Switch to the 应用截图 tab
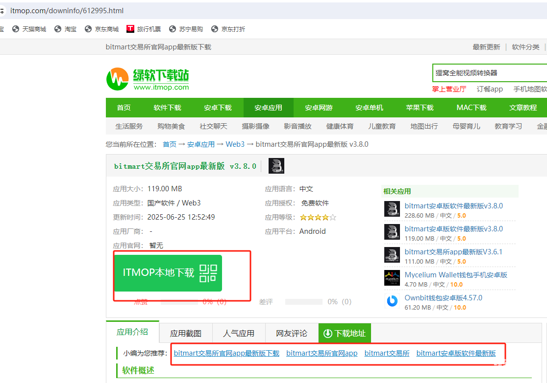Image resolution: width=547 pixels, height=383 pixels. pos(186,334)
